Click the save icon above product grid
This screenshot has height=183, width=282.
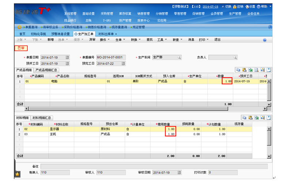pos(269,70)
